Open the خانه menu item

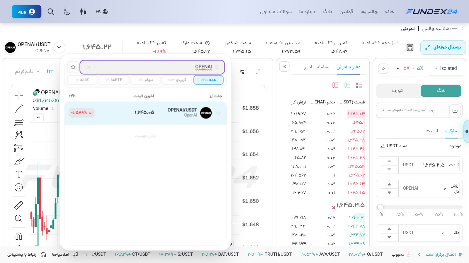[x=390, y=12]
